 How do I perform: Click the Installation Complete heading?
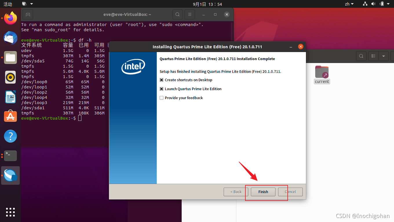(x=217, y=59)
